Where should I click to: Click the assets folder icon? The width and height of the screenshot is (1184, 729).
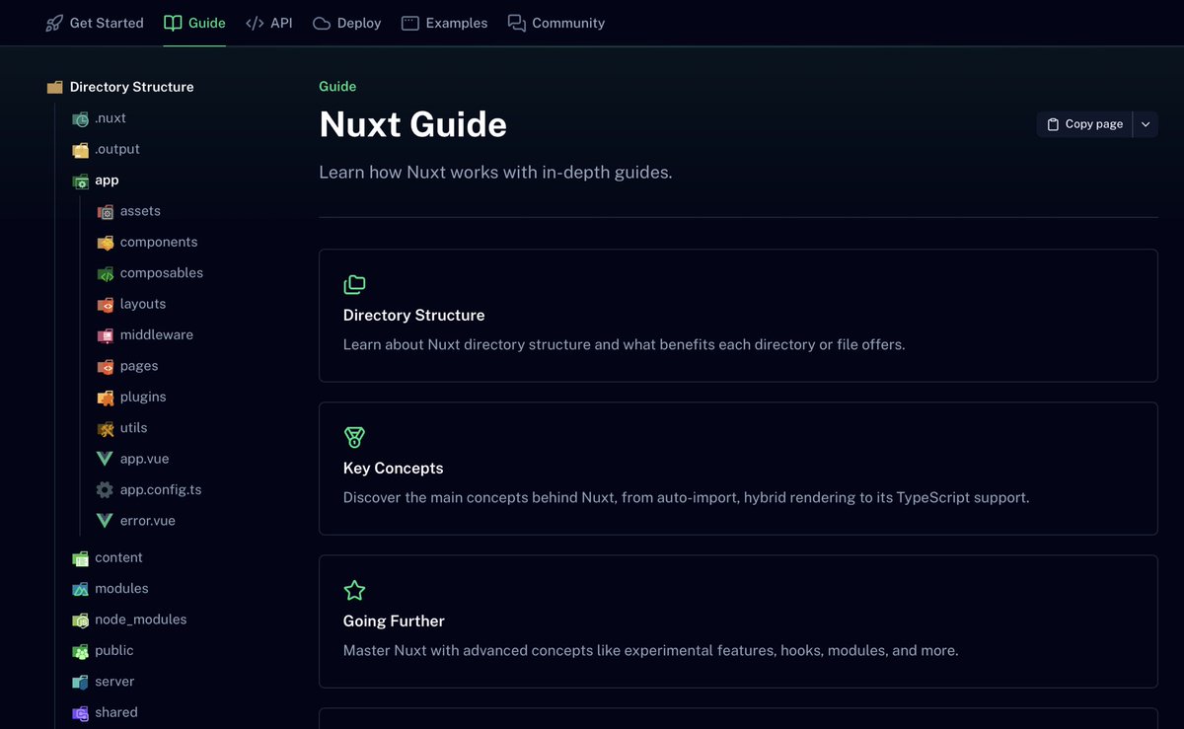[106, 211]
